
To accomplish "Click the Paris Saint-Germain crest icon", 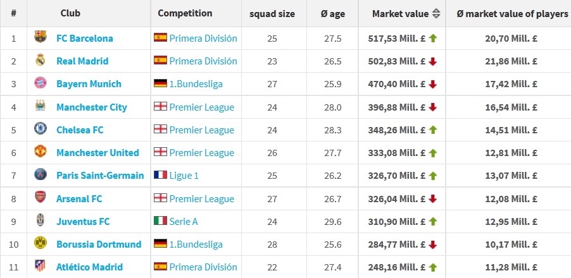I will [41, 175].
